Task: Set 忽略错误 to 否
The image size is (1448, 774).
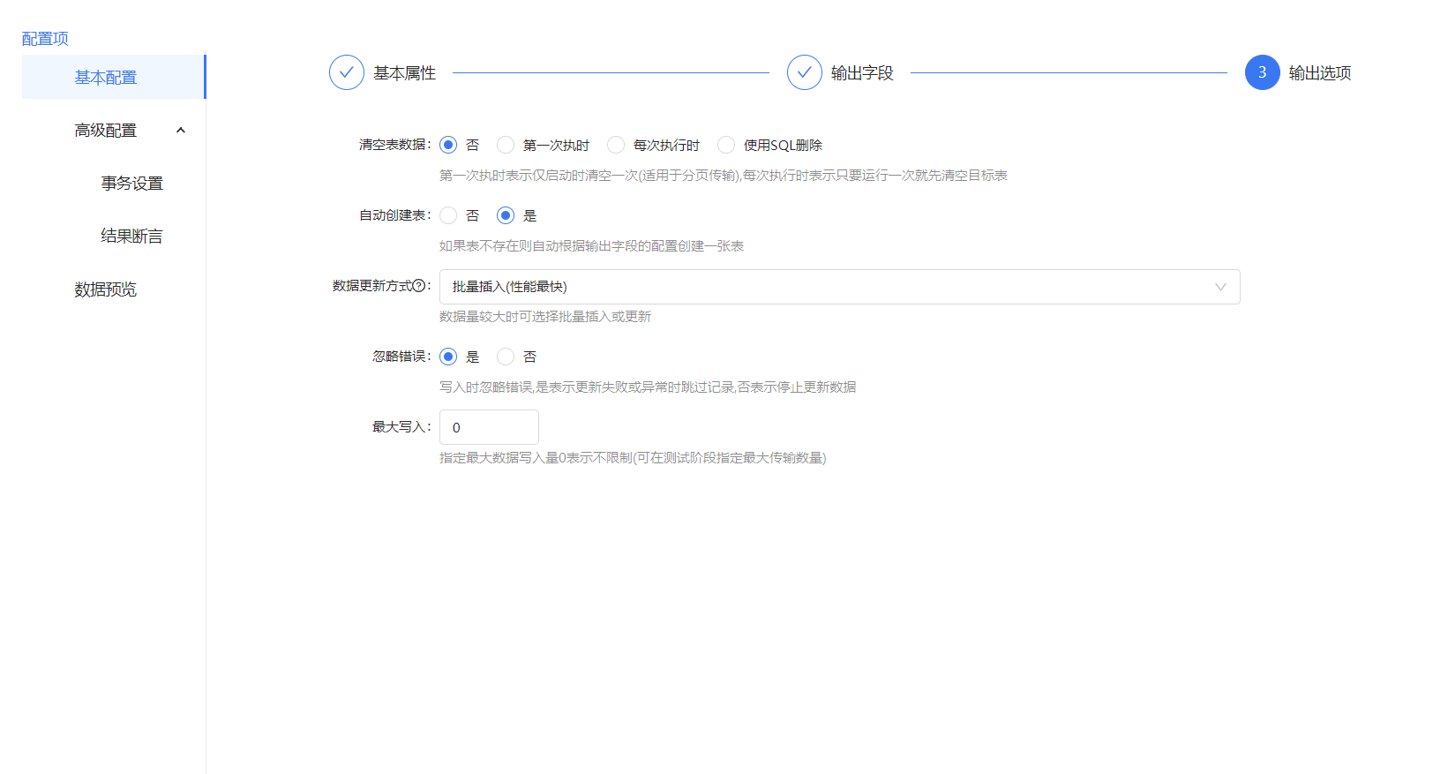Action: [506, 357]
